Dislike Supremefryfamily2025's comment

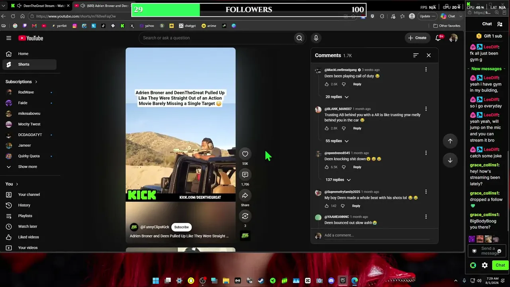343,206
